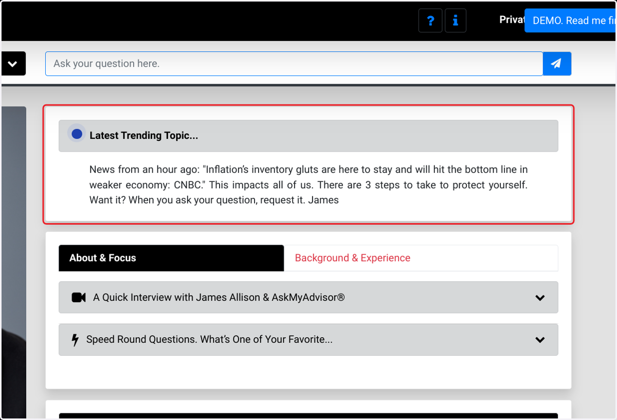The width and height of the screenshot is (617, 420).
Task: Expand the Speed Round Questions chevron
Action: coord(540,340)
